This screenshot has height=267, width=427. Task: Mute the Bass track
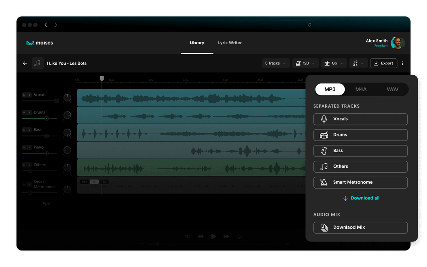point(24,130)
